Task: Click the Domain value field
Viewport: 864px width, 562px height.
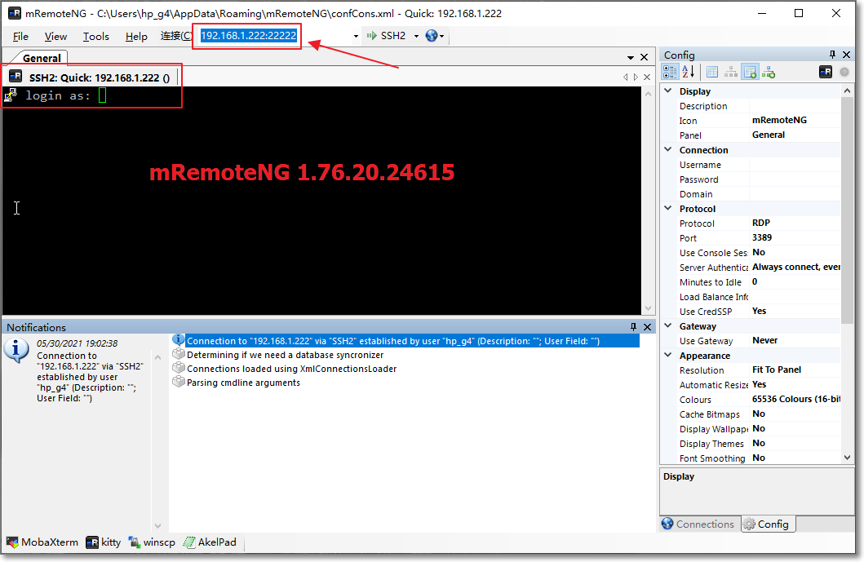Action: click(x=795, y=194)
